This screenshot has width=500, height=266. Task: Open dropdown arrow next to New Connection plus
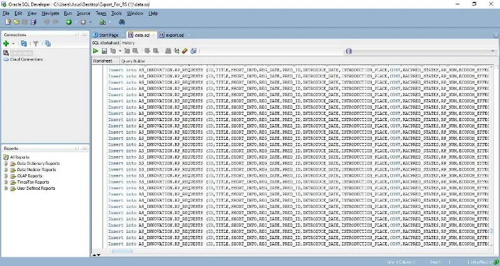click(x=13, y=44)
